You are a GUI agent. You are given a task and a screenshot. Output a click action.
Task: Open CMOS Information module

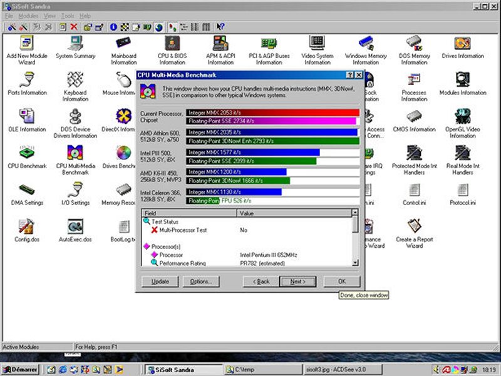point(414,120)
